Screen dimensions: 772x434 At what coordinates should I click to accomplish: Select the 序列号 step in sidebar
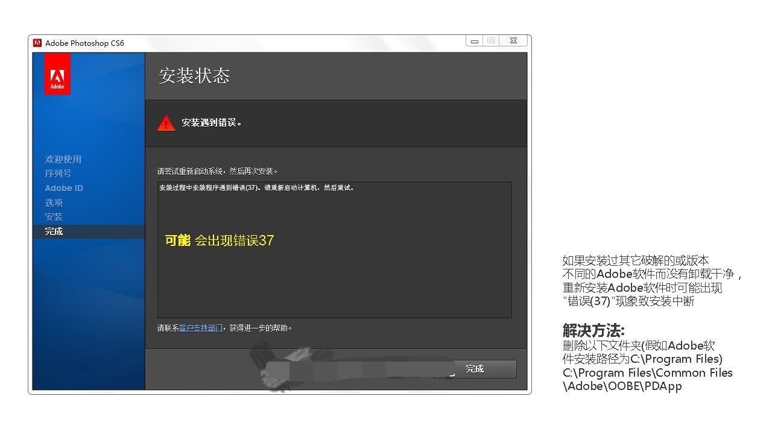tap(58, 174)
